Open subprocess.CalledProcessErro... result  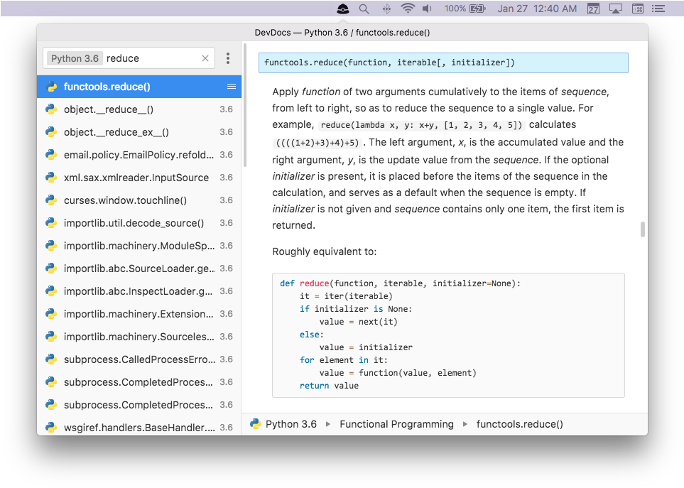click(139, 359)
